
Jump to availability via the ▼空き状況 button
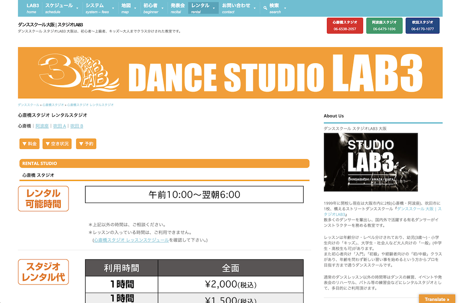coord(57,144)
